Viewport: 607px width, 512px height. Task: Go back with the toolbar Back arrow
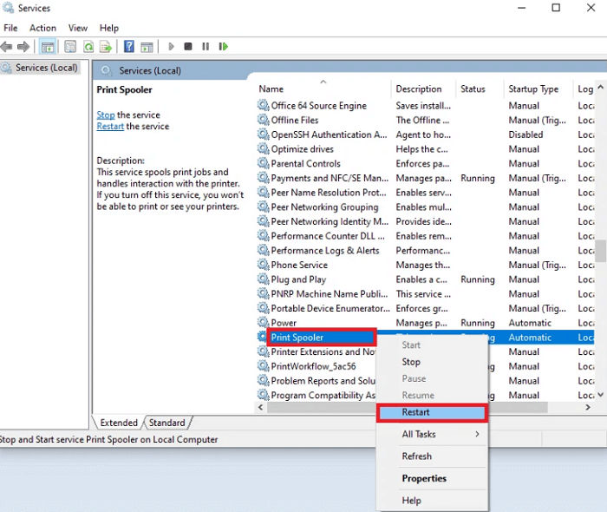(x=6, y=47)
